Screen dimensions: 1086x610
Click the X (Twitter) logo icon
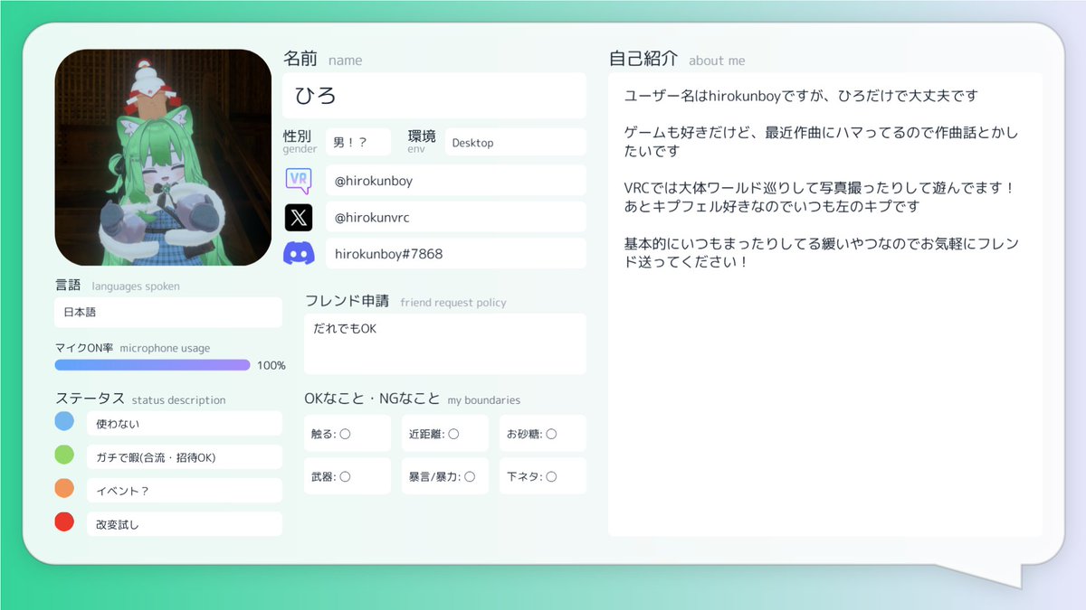[299, 217]
